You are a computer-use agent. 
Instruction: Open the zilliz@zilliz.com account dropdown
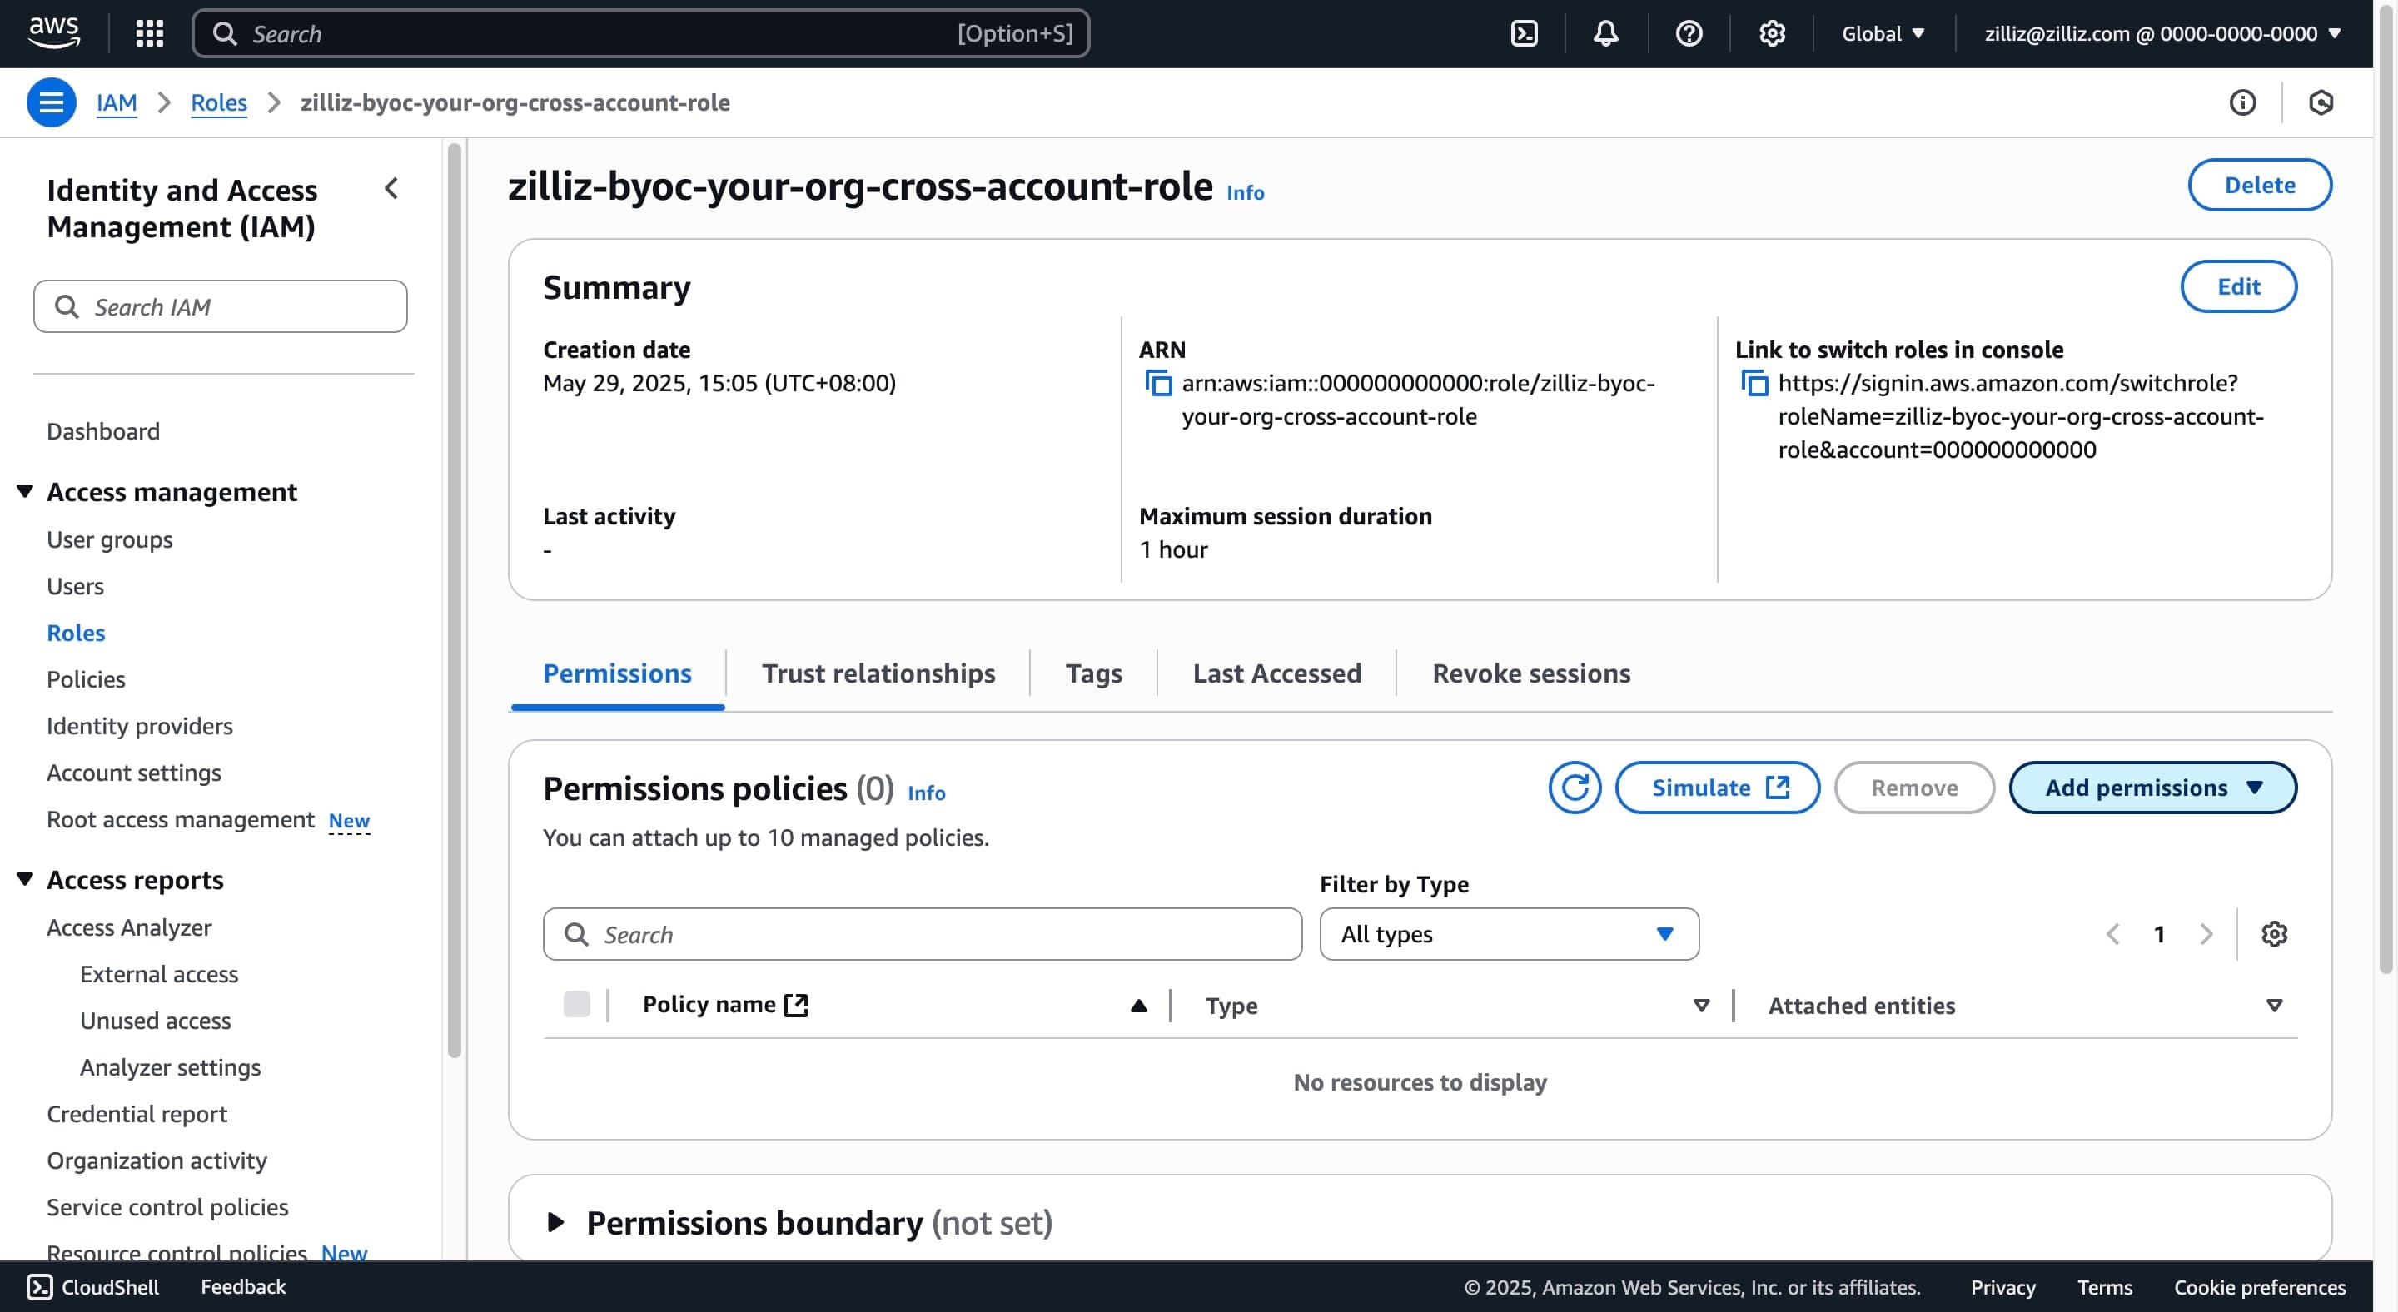[x=2162, y=33]
